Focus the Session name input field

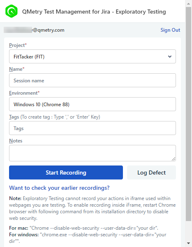[x=93, y=80]
